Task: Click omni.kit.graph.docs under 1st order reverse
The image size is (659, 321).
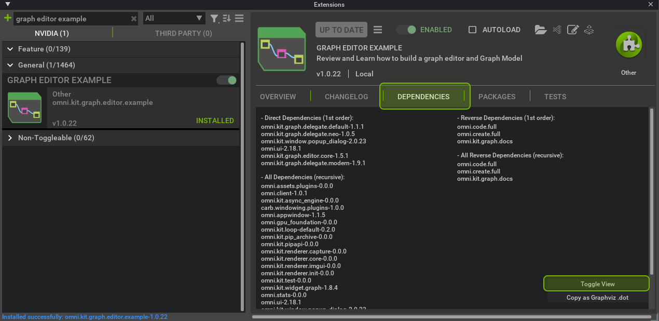Action: click(485, 141)
